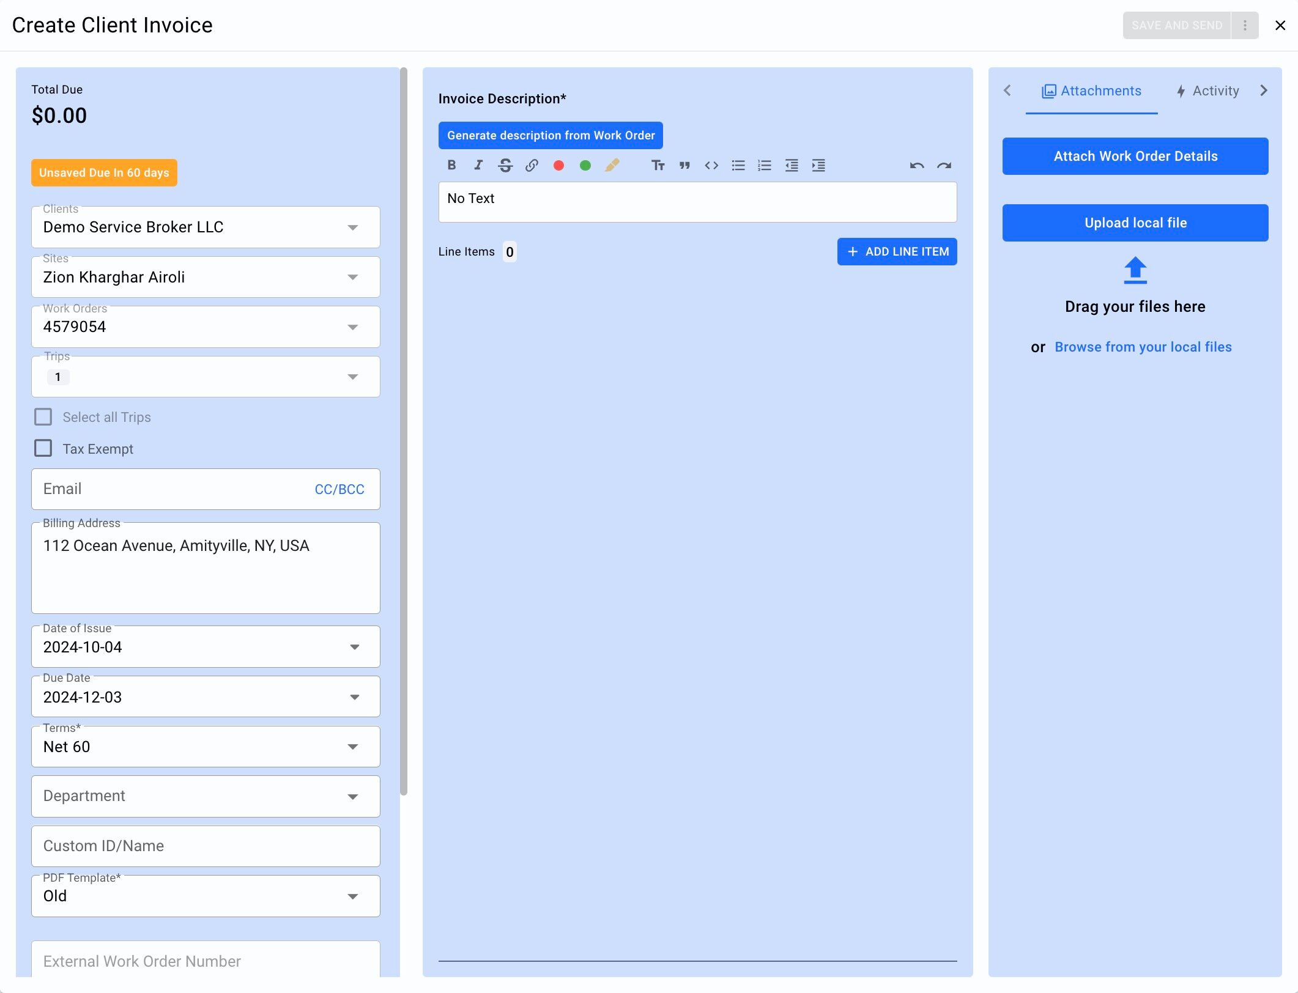The image size is (1298, 993).
Task: Select the Attachments tab
Action: tap(1092, 91)
